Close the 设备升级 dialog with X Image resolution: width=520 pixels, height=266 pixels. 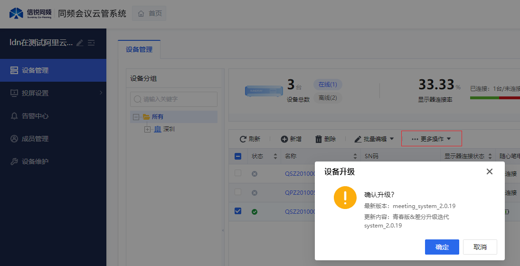(489, 171)
